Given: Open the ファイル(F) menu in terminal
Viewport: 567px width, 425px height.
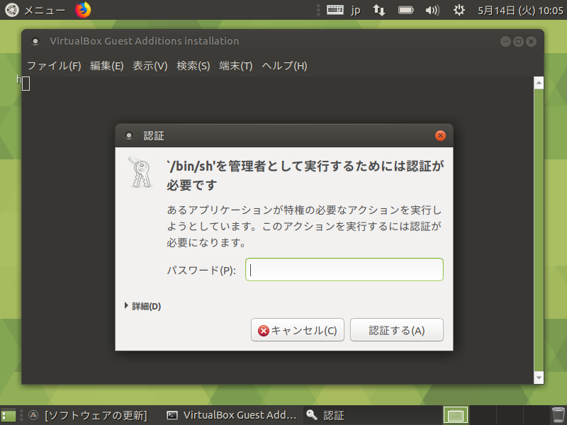Looking at the screenshot, I should (x=54, y=66).
